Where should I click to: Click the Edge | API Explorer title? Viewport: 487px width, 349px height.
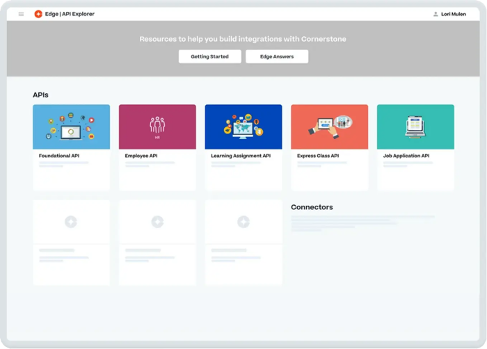pos(70,14)
